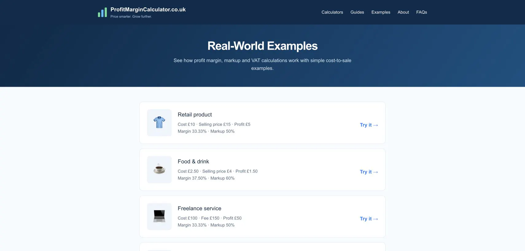
Task: Click 'Cost £2.50 · Selling price £4' text
Action: click(205, 171)
